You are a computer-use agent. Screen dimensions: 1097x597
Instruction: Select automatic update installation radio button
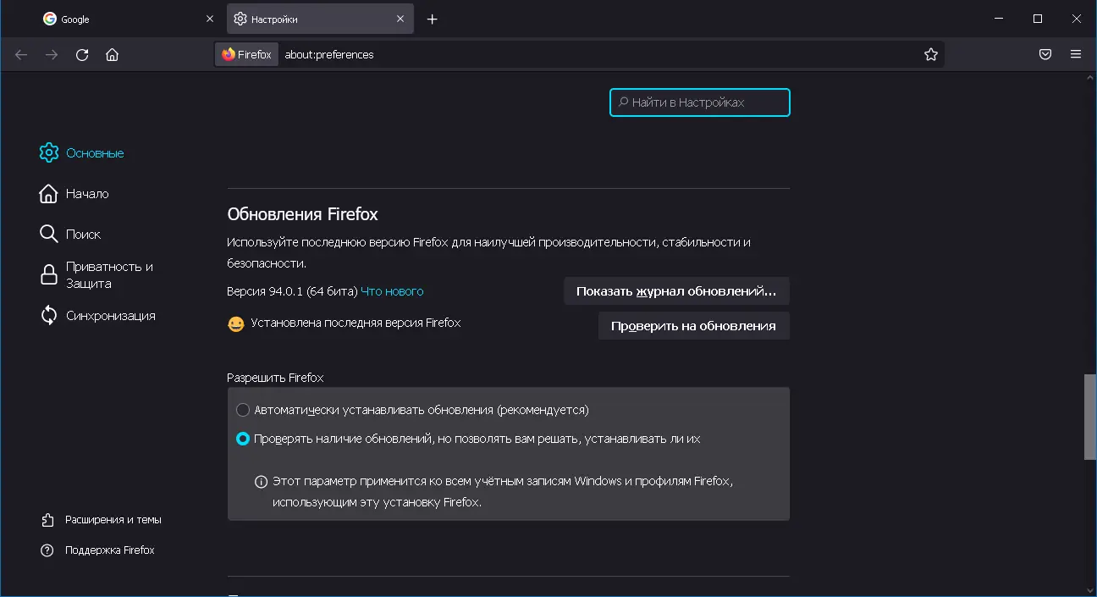coord(243,410)
